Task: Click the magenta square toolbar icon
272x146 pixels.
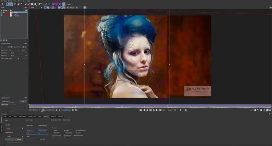Action: pos(56,4)
